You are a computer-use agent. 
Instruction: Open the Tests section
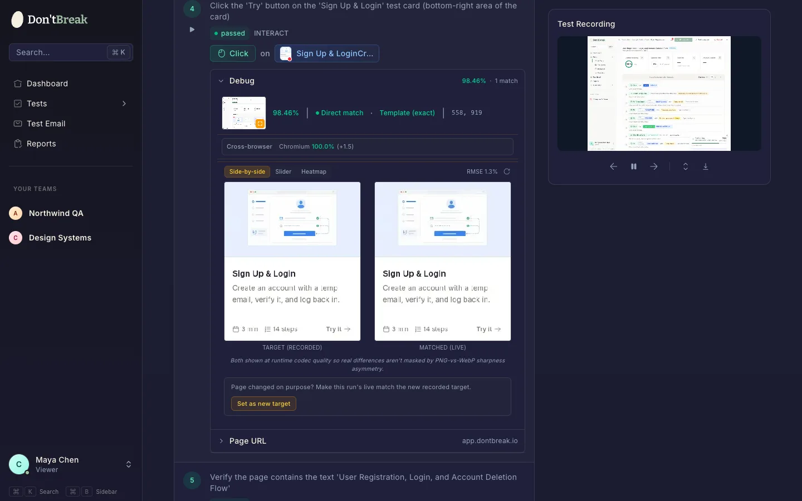(x=71, y=104)
